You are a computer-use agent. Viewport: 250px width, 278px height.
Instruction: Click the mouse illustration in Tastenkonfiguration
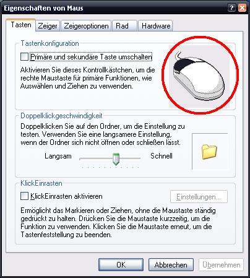pyautogui.click(x=199, y=76)
